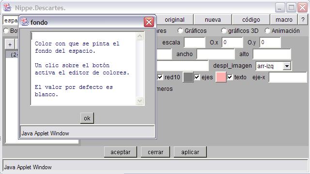Click the O.y input field
310x174 pixels.
(x=270, y=43)
